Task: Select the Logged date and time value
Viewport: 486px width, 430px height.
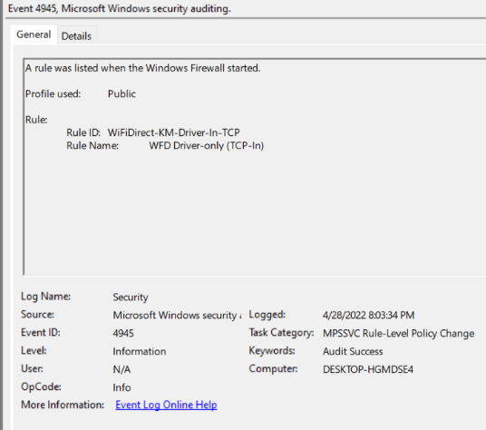Action: [368, 316]
